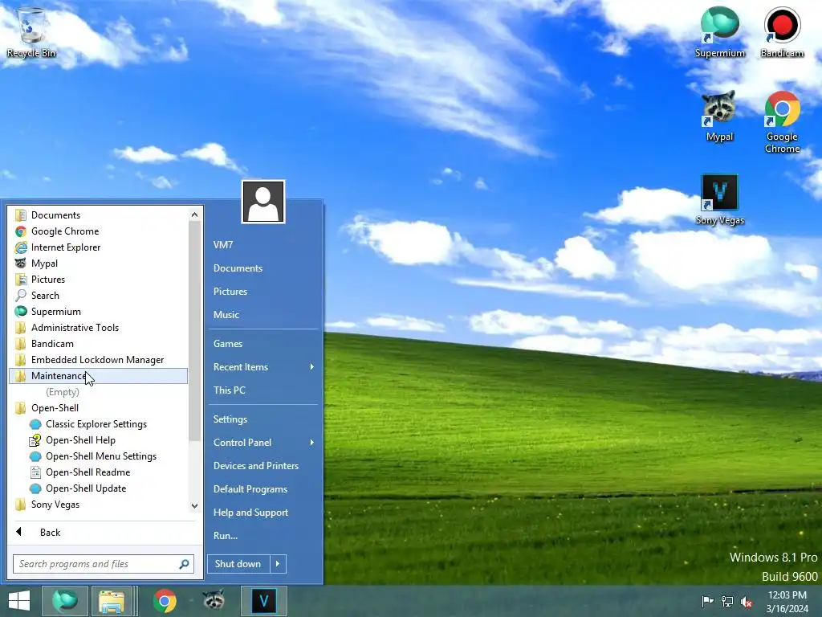The height and width of the screenshot is (617, 822).
Task: Open Action Center flag tray icon
Action: pyautogui.click(x=707, y=601)
